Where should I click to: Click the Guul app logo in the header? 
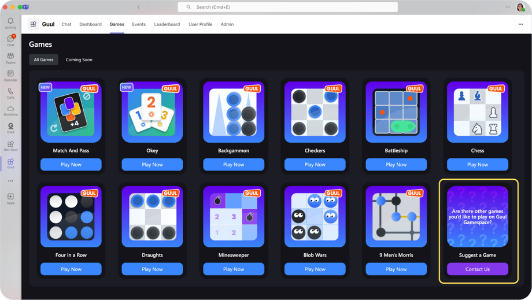[34, 24]
